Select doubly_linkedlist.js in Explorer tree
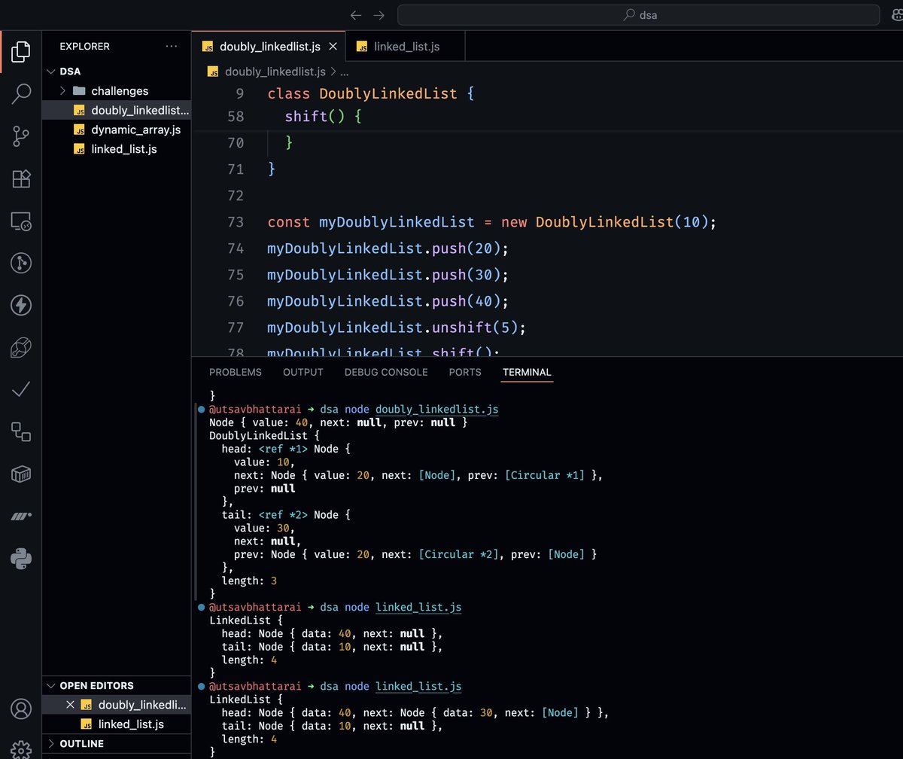903x759 pixels. click(117, 111)
